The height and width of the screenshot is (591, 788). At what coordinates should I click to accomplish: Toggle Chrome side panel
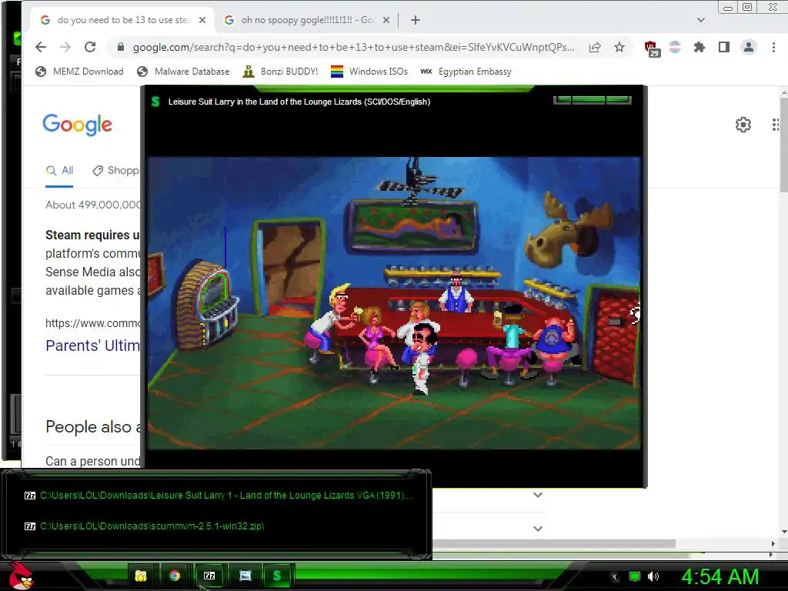723,47
